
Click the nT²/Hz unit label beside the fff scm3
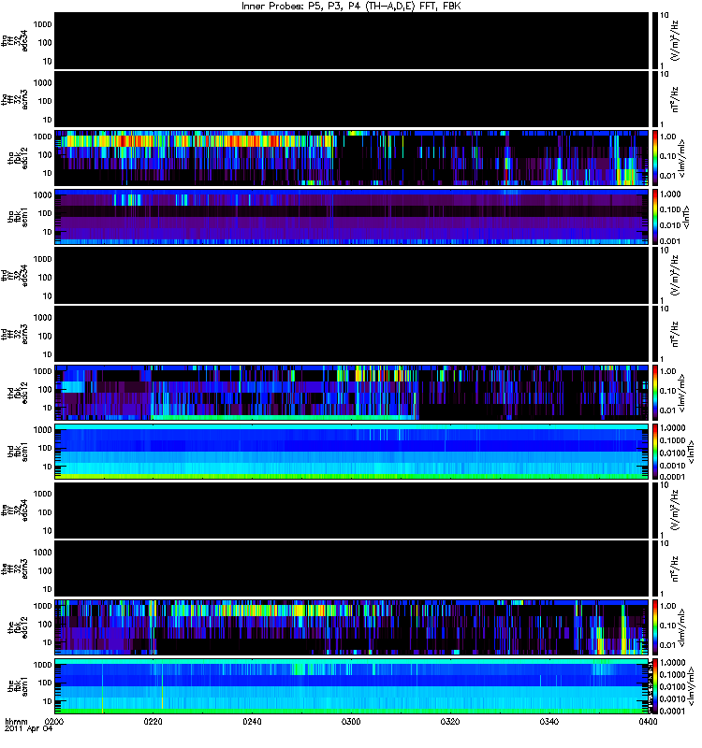coord(675,568)
